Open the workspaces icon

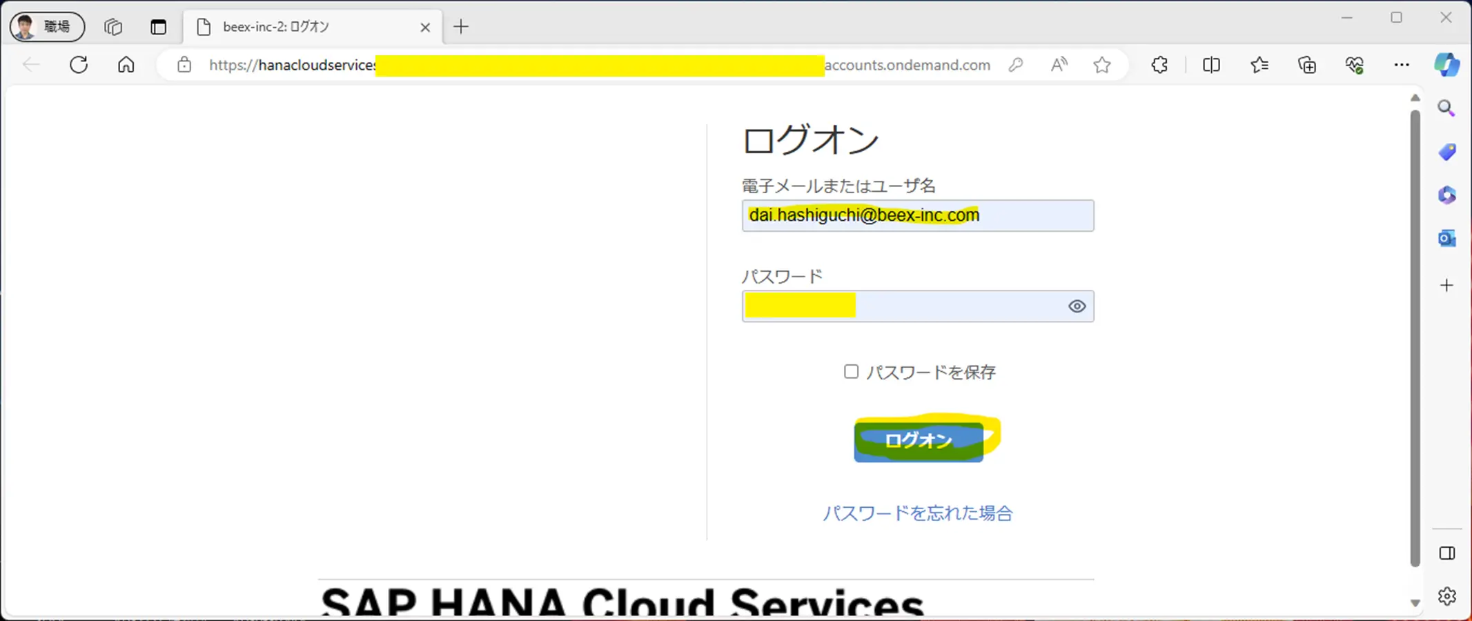point(113,27)
